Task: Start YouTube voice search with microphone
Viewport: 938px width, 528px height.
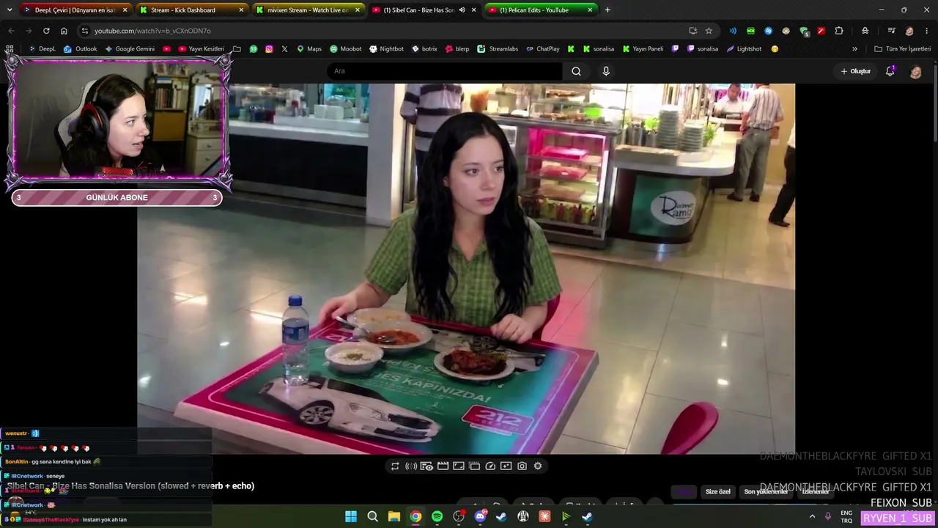Action: [606, 71]
